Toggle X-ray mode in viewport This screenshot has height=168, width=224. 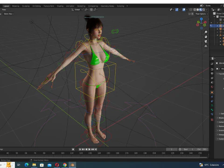pyautogui.click(x=191, y=10)
